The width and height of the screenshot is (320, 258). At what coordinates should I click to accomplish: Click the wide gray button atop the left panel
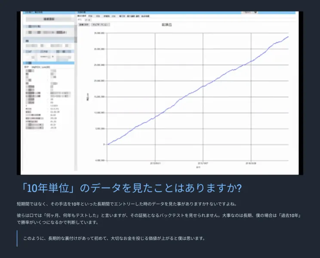(49, 19)
